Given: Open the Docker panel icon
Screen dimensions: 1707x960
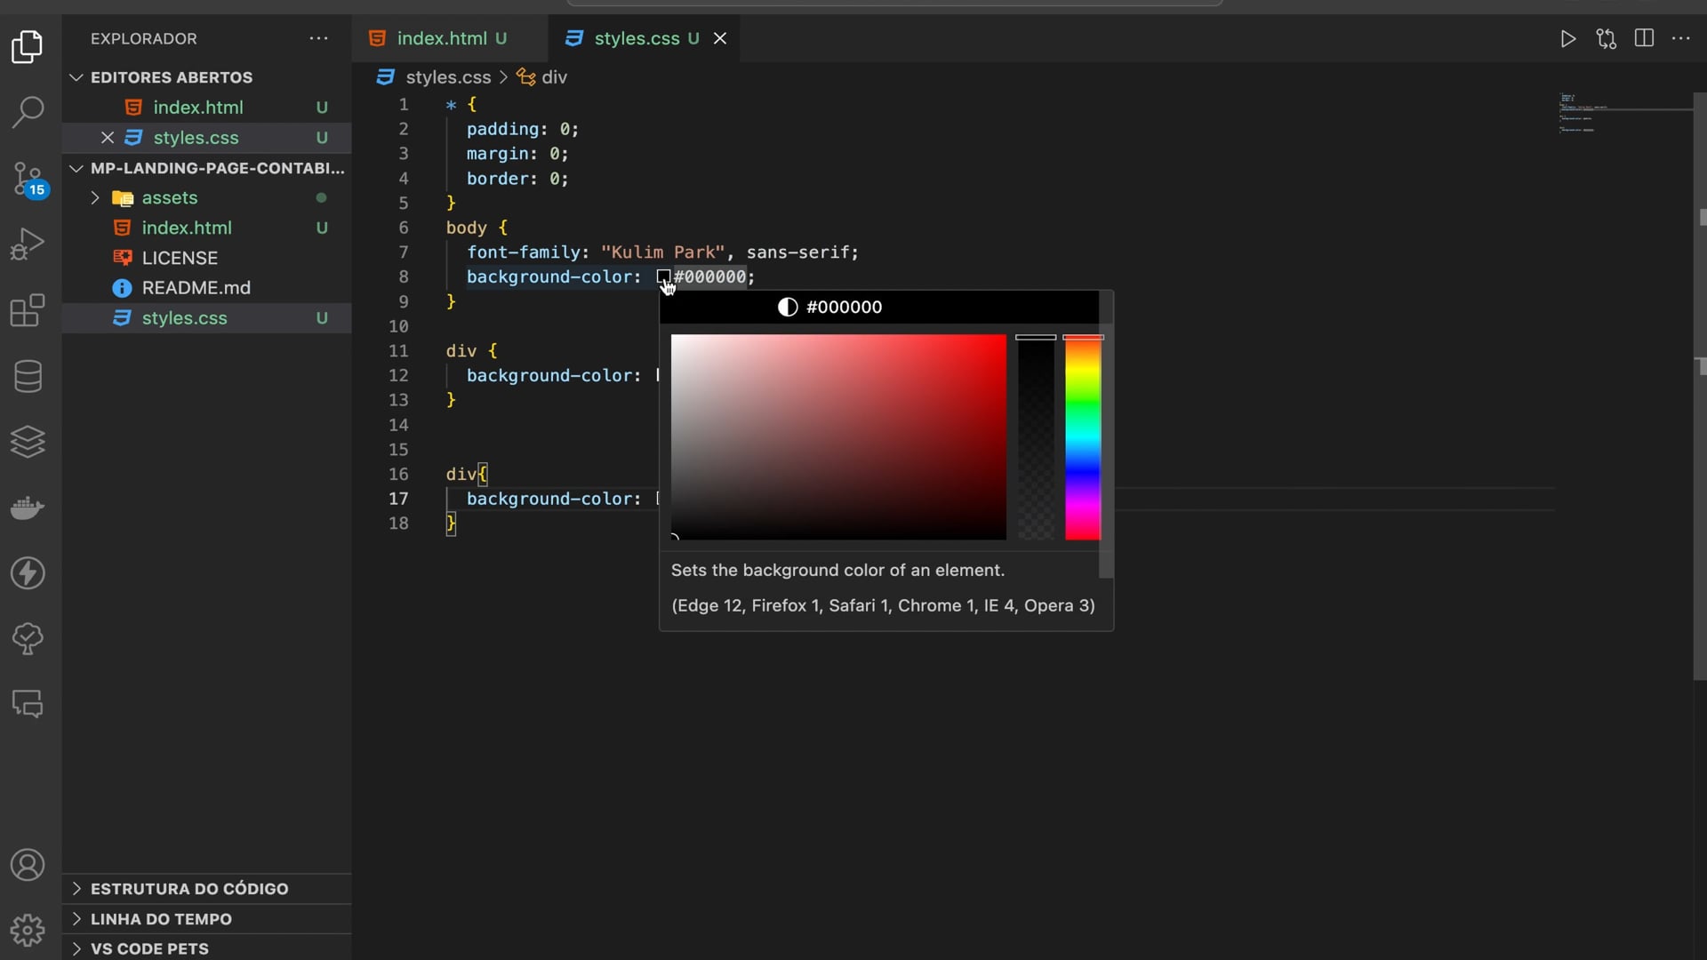Looking at the screenshot, I should (x=28, y=508).
